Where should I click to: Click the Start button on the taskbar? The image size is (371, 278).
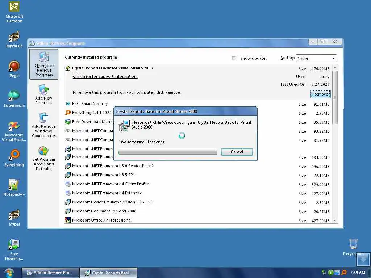pos(9,273)
